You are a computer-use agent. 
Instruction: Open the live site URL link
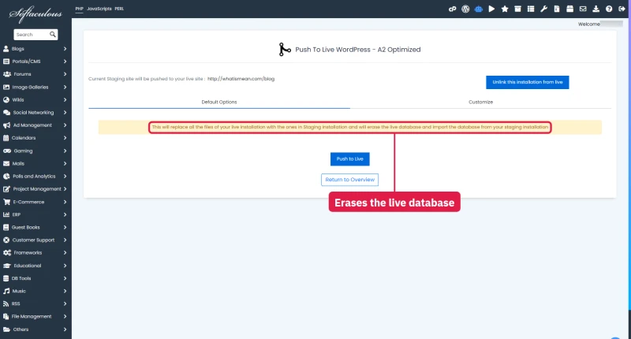pos(241,79)
